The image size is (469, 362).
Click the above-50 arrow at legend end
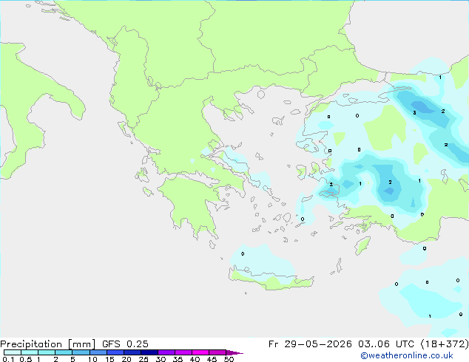point(234,352)
